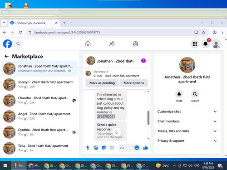Open Talia conversation in list

coord(39,148)
